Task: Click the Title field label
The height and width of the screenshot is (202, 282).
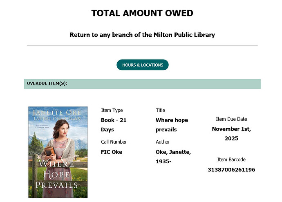Action: coord(160,110)
